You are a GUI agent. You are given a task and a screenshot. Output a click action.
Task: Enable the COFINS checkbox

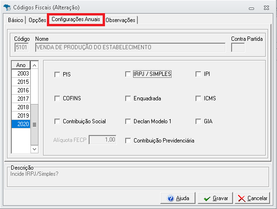(x=57, y=98)
